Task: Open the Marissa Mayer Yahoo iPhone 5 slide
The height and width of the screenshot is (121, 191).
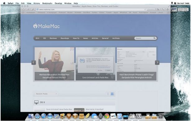Action: coord(54,64)
